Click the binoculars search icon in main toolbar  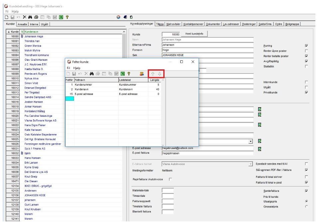click(x=30, y=17)
